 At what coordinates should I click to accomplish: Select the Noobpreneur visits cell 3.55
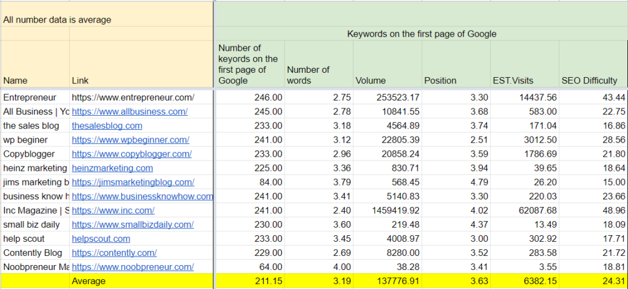[524, 267]
